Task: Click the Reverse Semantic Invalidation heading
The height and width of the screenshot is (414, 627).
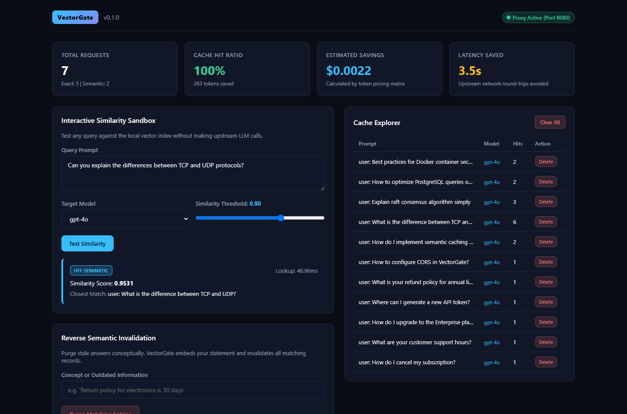Action: [108, 338]
